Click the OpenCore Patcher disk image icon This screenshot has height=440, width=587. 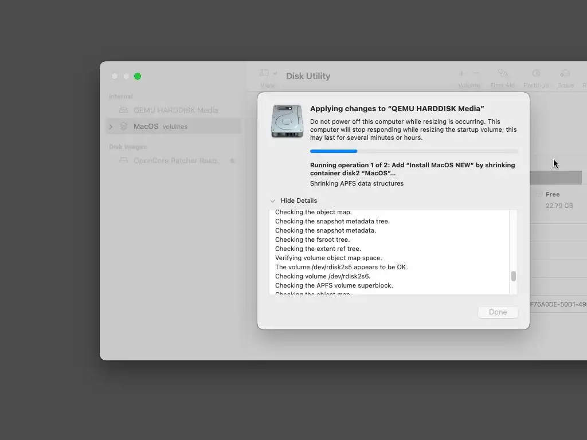[x=124, y=160]
